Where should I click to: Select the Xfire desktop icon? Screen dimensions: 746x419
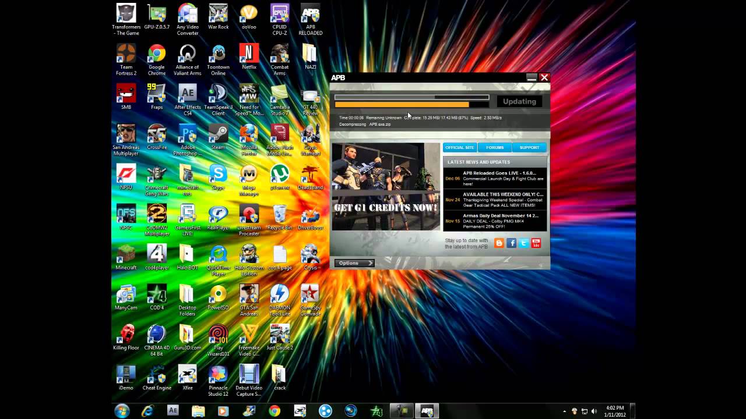point(188,378)
